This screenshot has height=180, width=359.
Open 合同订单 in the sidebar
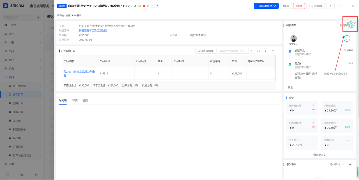[x=21, y=95]
